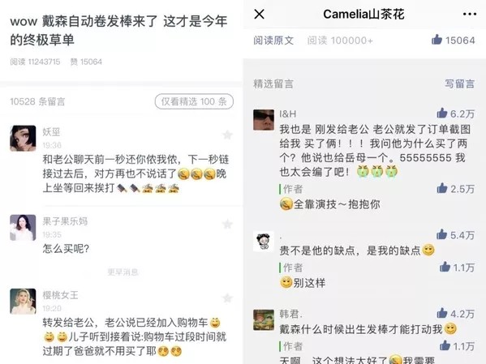Like 韩君's comment with 4.2万 thumbs-up

coord(442,313)
